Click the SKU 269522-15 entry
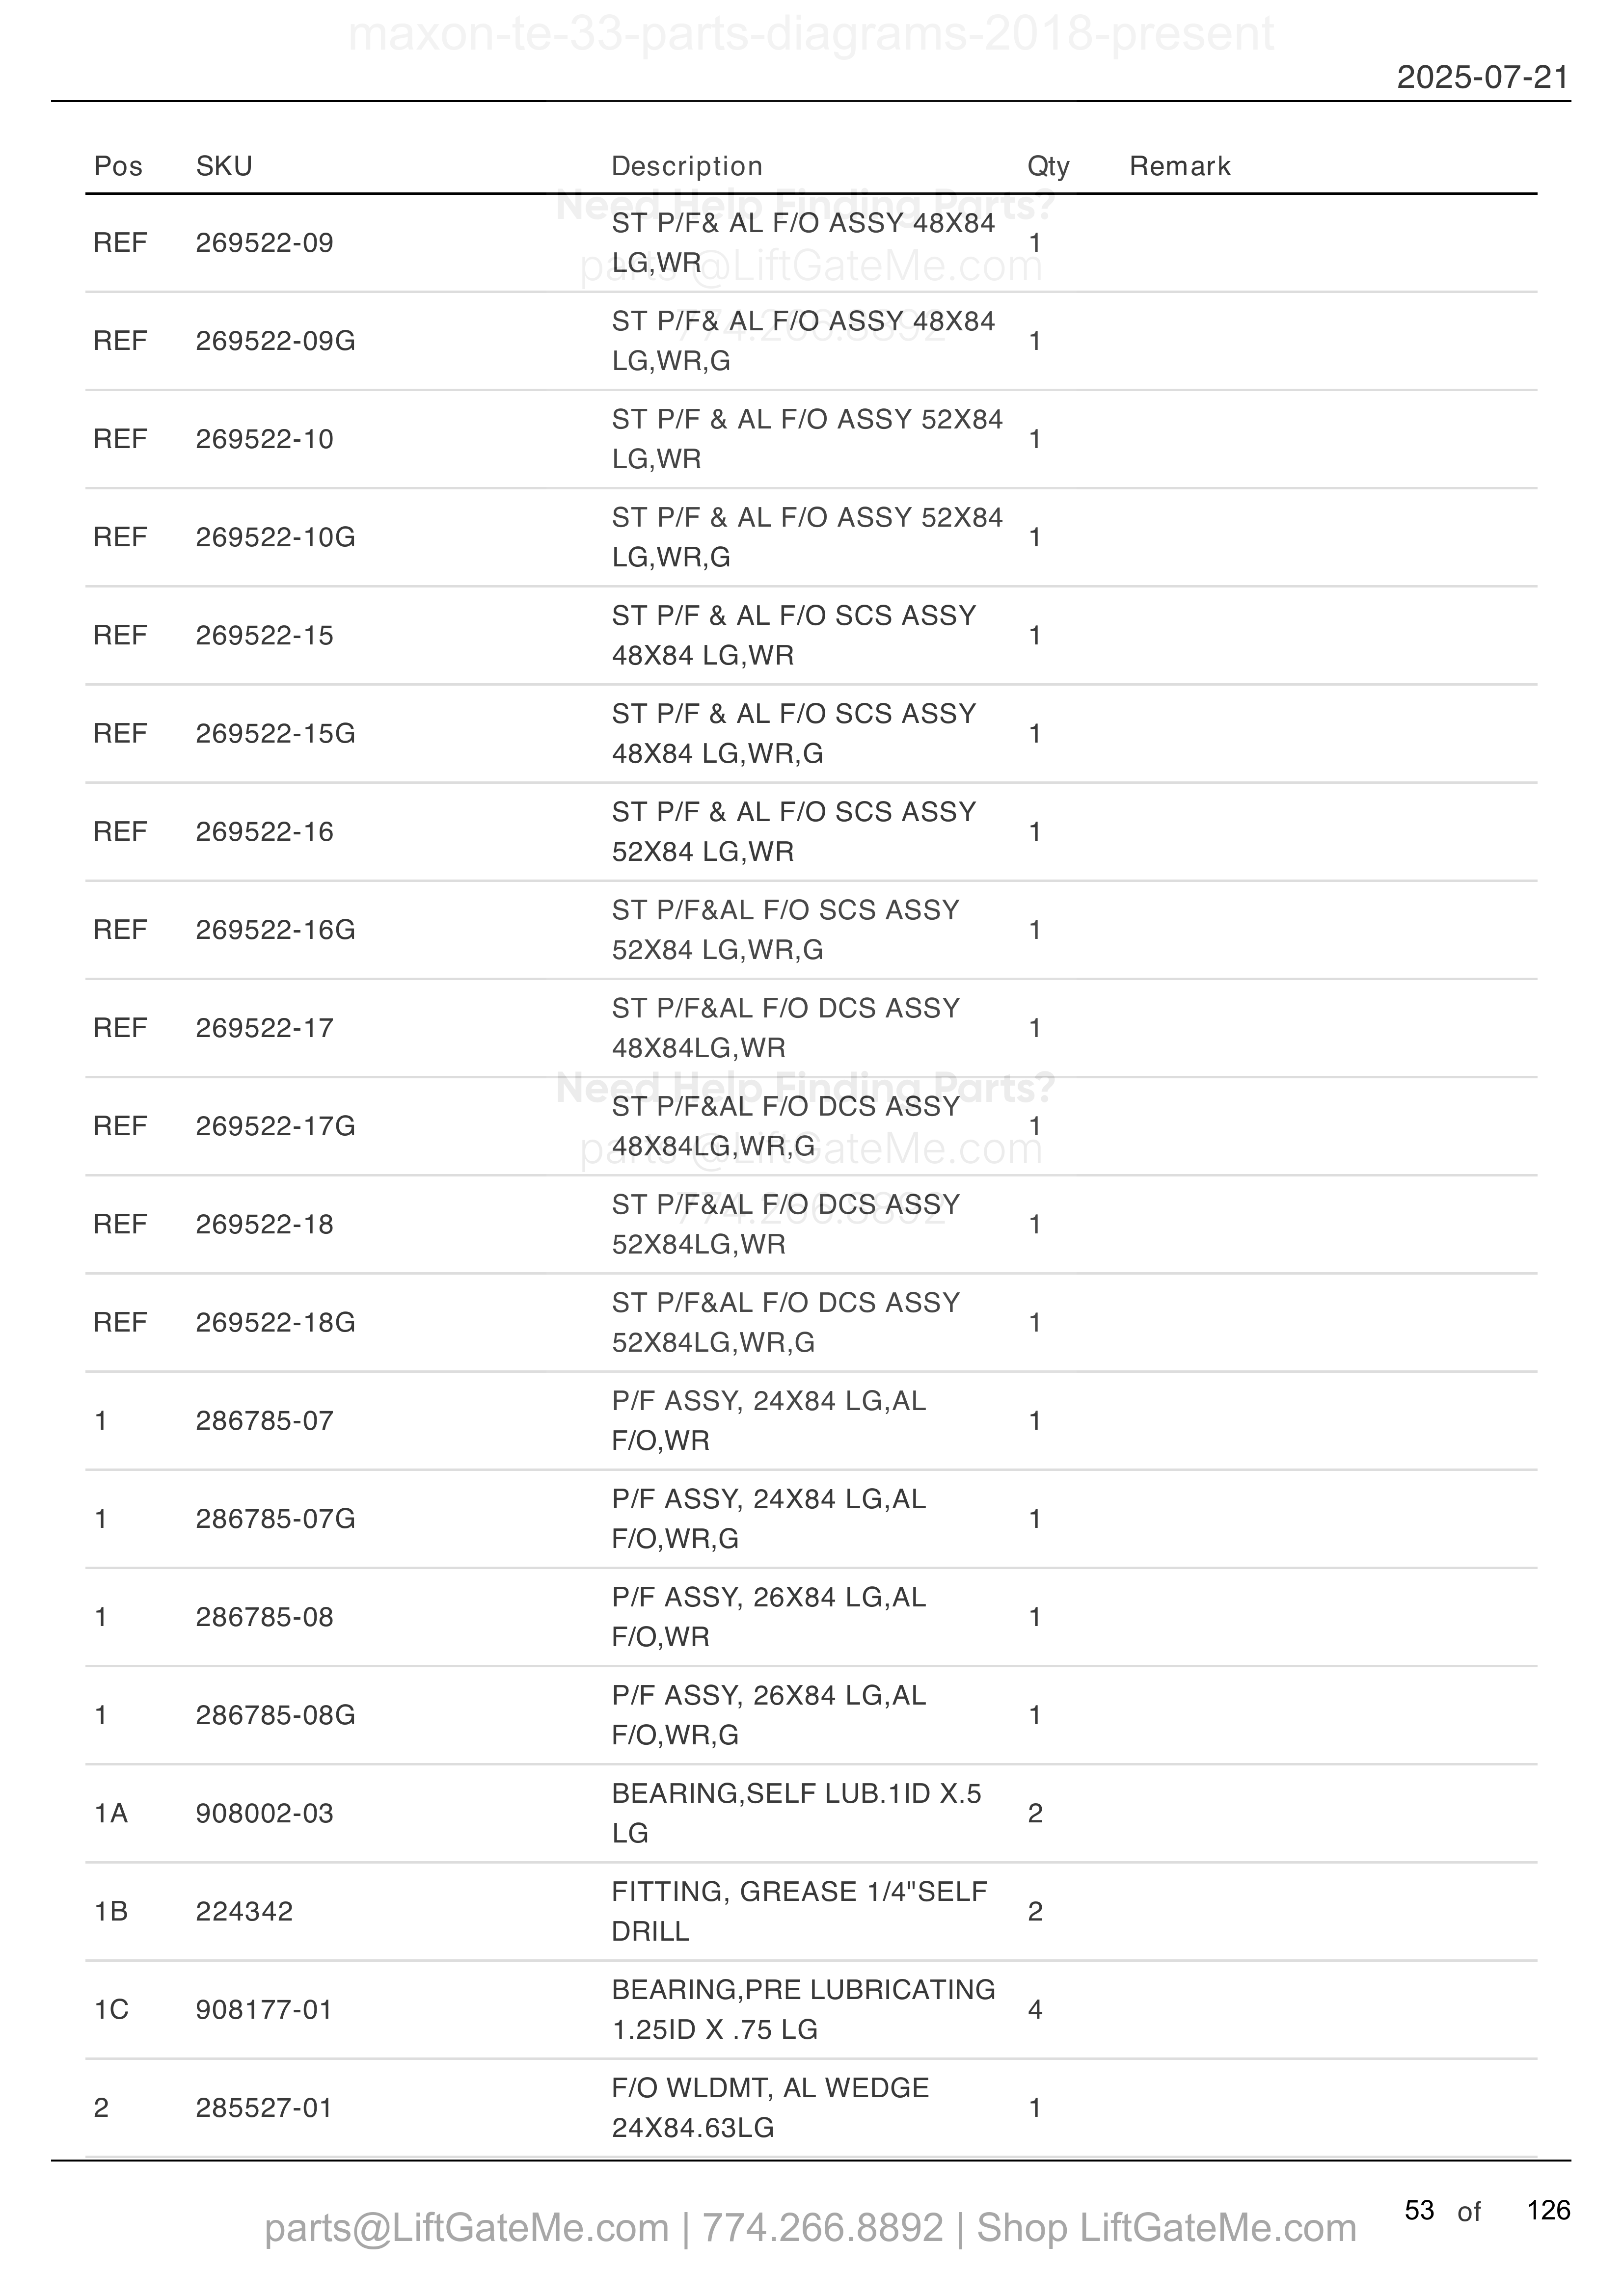This screenshot has height=2296, width=1623. [x=265, y=635]
